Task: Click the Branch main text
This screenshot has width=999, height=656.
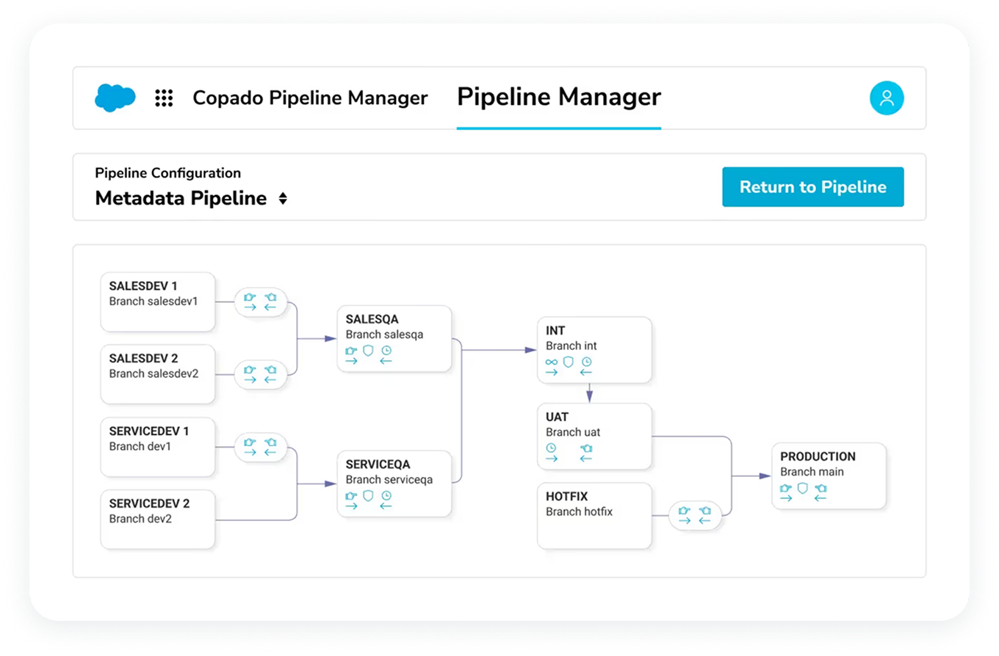Action: (812, 473)
